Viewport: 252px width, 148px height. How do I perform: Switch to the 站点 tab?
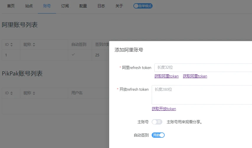coord(29,6)
